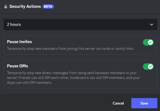Click inside the Pause Invites card
The image size is (160, 111).
click(80, 45)
